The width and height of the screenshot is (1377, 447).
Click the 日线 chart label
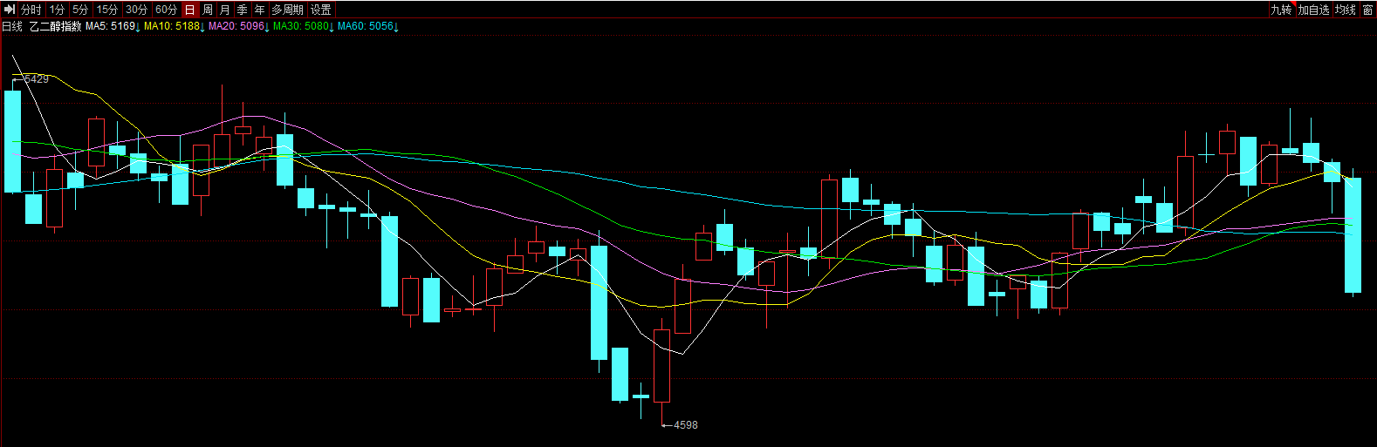pos(12,26)
